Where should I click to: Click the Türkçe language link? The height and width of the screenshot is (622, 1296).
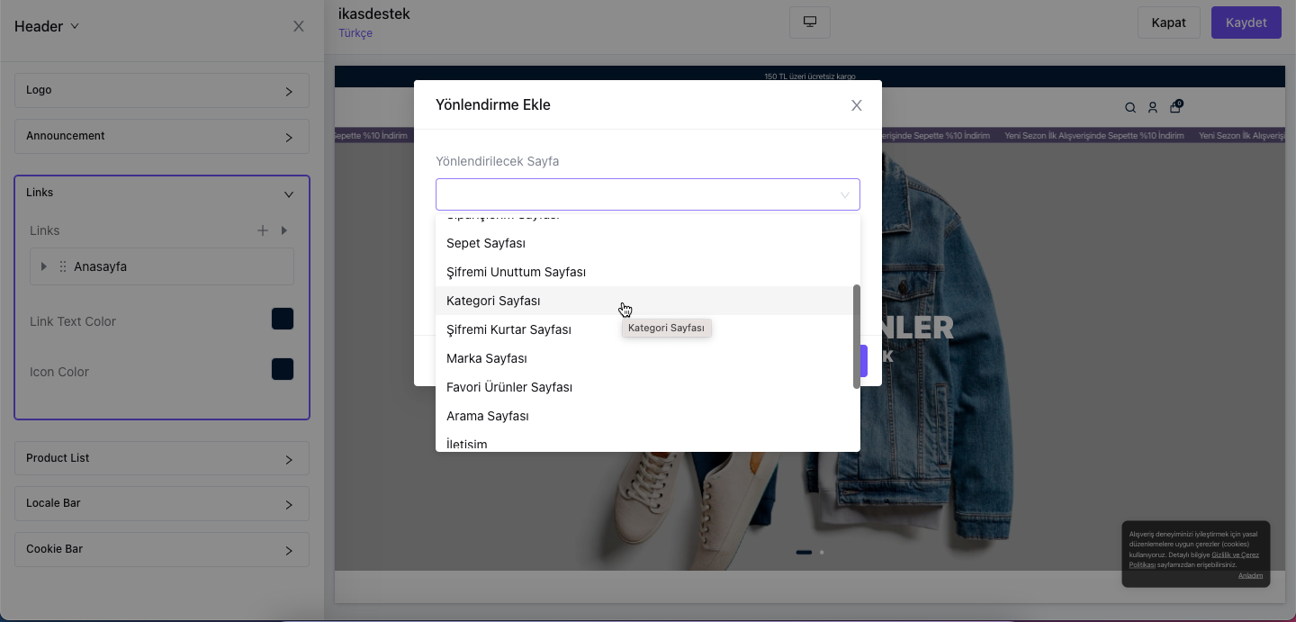coord(355,33)
